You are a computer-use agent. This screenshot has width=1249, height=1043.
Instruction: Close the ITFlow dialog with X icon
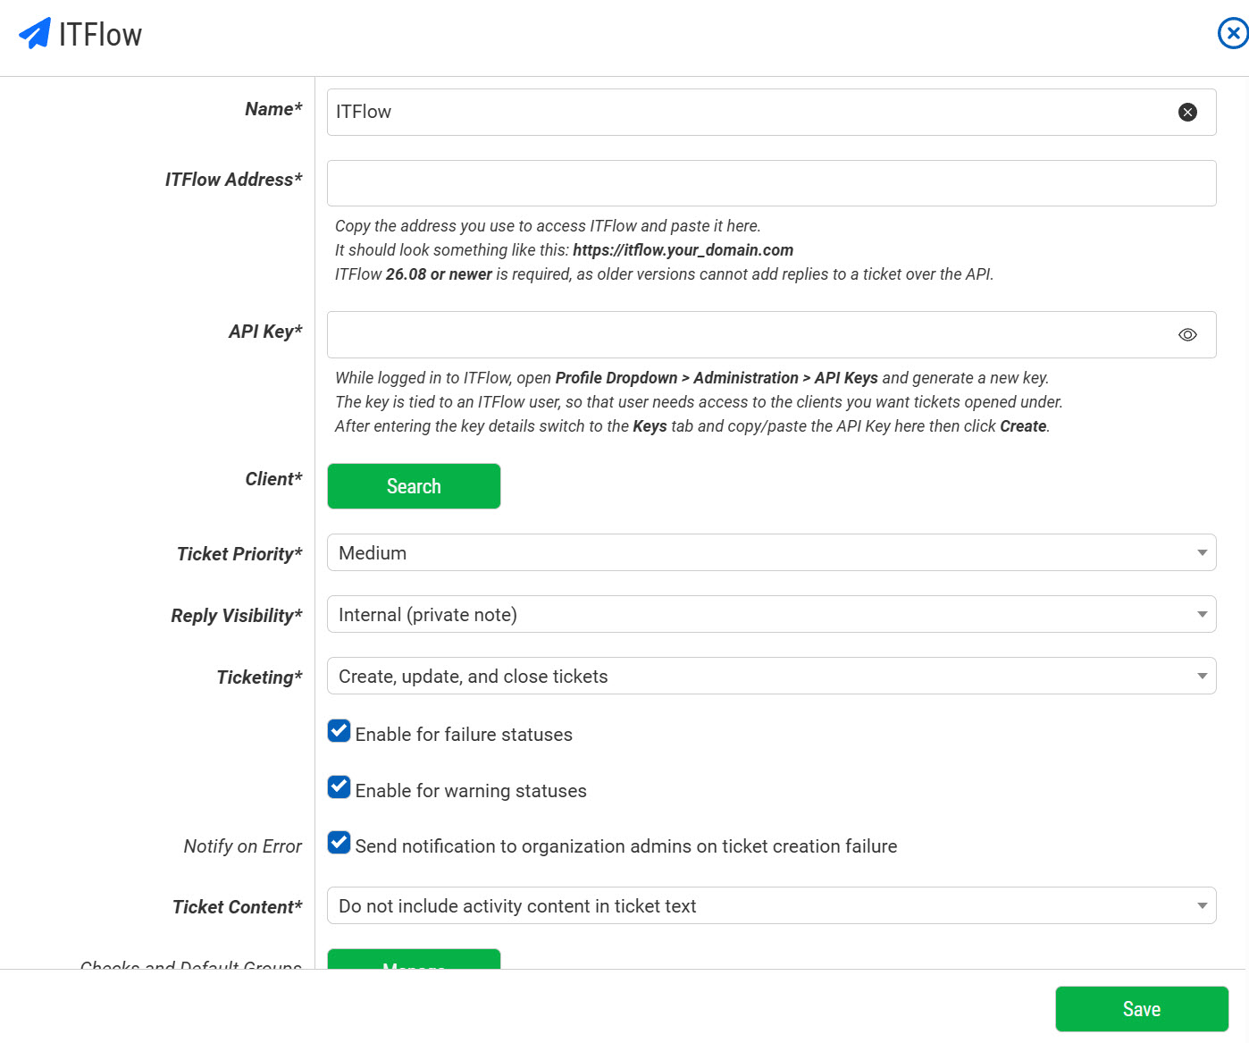coord(1233,34)
